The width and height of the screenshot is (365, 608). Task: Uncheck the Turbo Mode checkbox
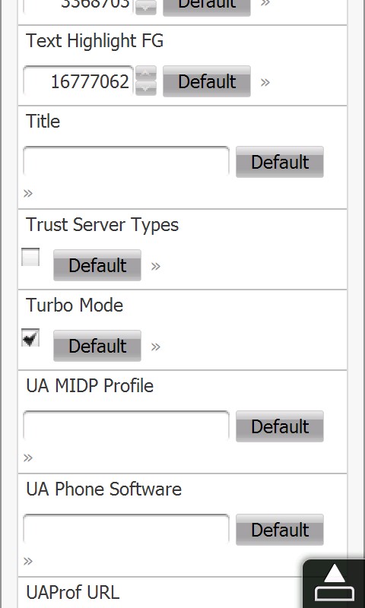(x=30, y=337)
